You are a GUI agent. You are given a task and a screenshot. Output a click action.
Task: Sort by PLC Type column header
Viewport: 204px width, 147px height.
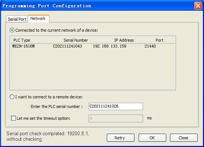click(x=28, y=40)
